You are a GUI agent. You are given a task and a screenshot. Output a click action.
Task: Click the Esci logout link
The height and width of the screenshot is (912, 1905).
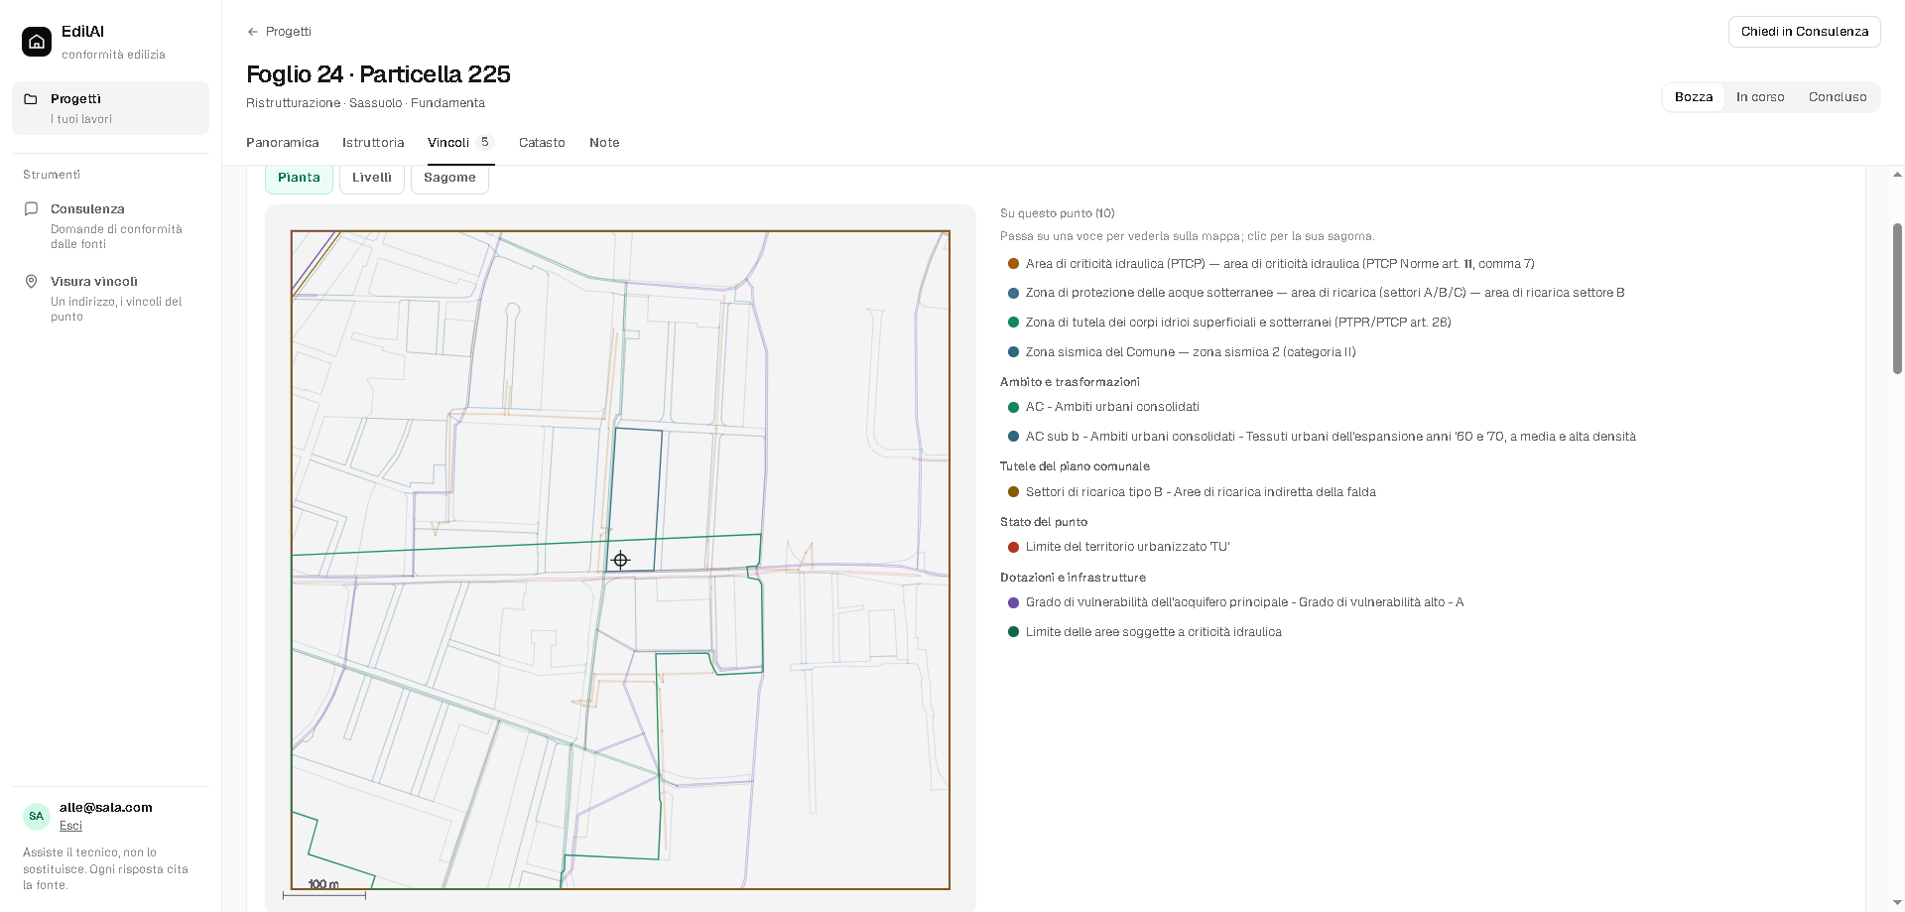[70, 826]
